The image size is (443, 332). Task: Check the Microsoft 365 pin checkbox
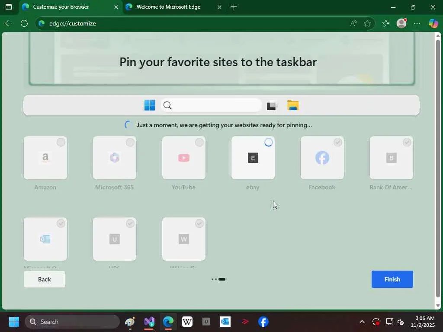(x=130, y=142)
